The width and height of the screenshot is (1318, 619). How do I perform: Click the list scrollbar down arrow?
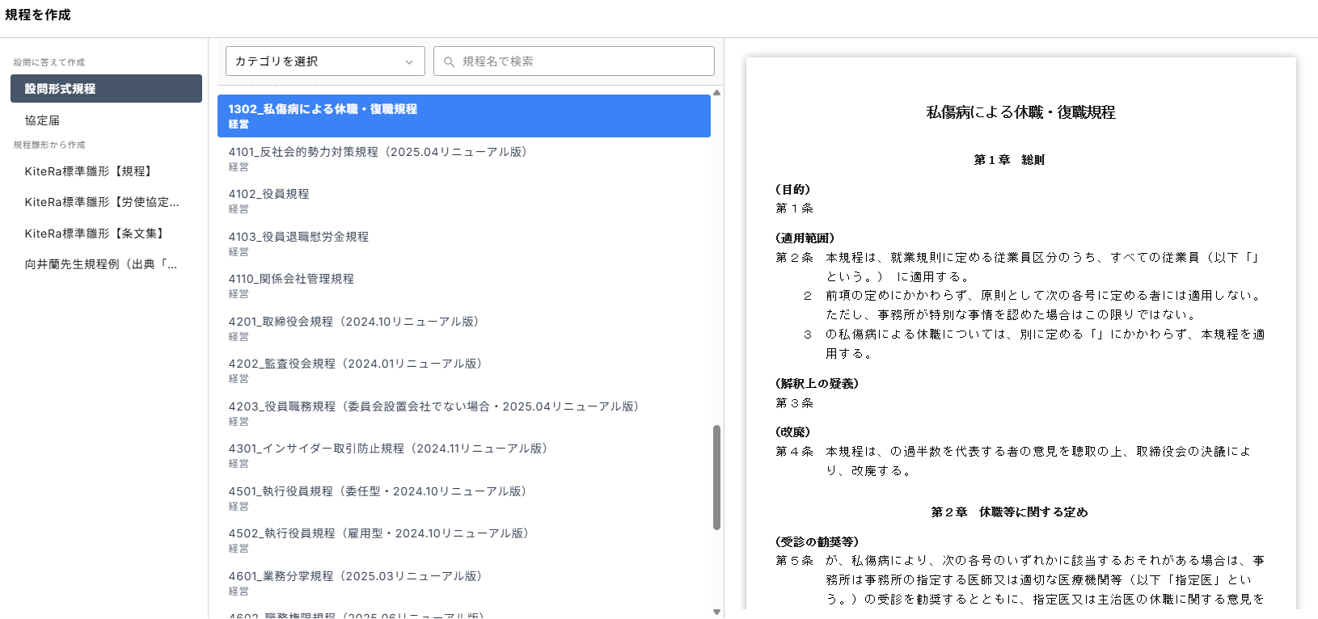coord(716,612)
